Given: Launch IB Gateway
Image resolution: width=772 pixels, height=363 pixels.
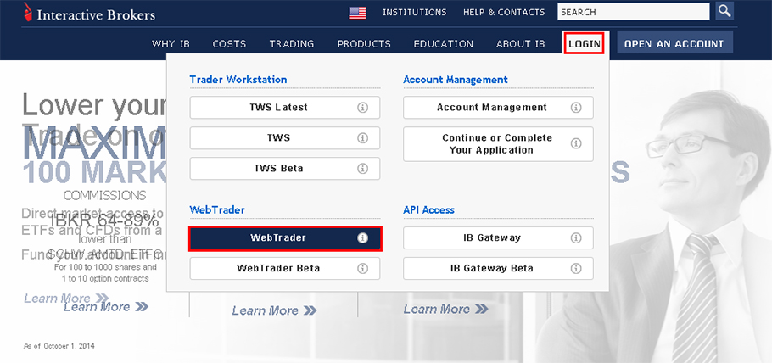Looking at the screenshot, I should pyautogui.click(x=498, y=237).
